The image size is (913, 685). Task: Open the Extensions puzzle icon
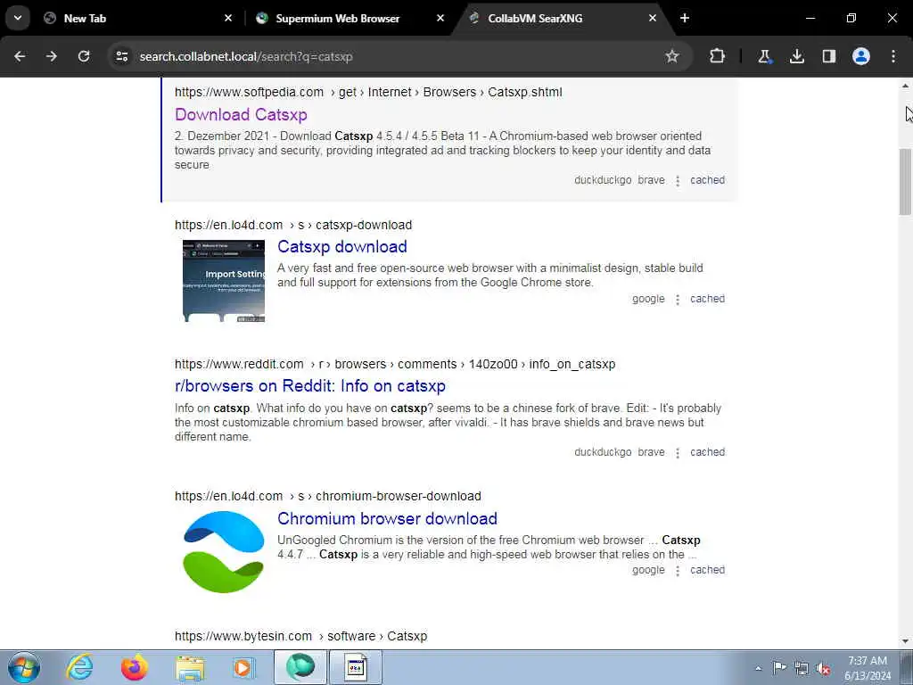tap(718, 56)
